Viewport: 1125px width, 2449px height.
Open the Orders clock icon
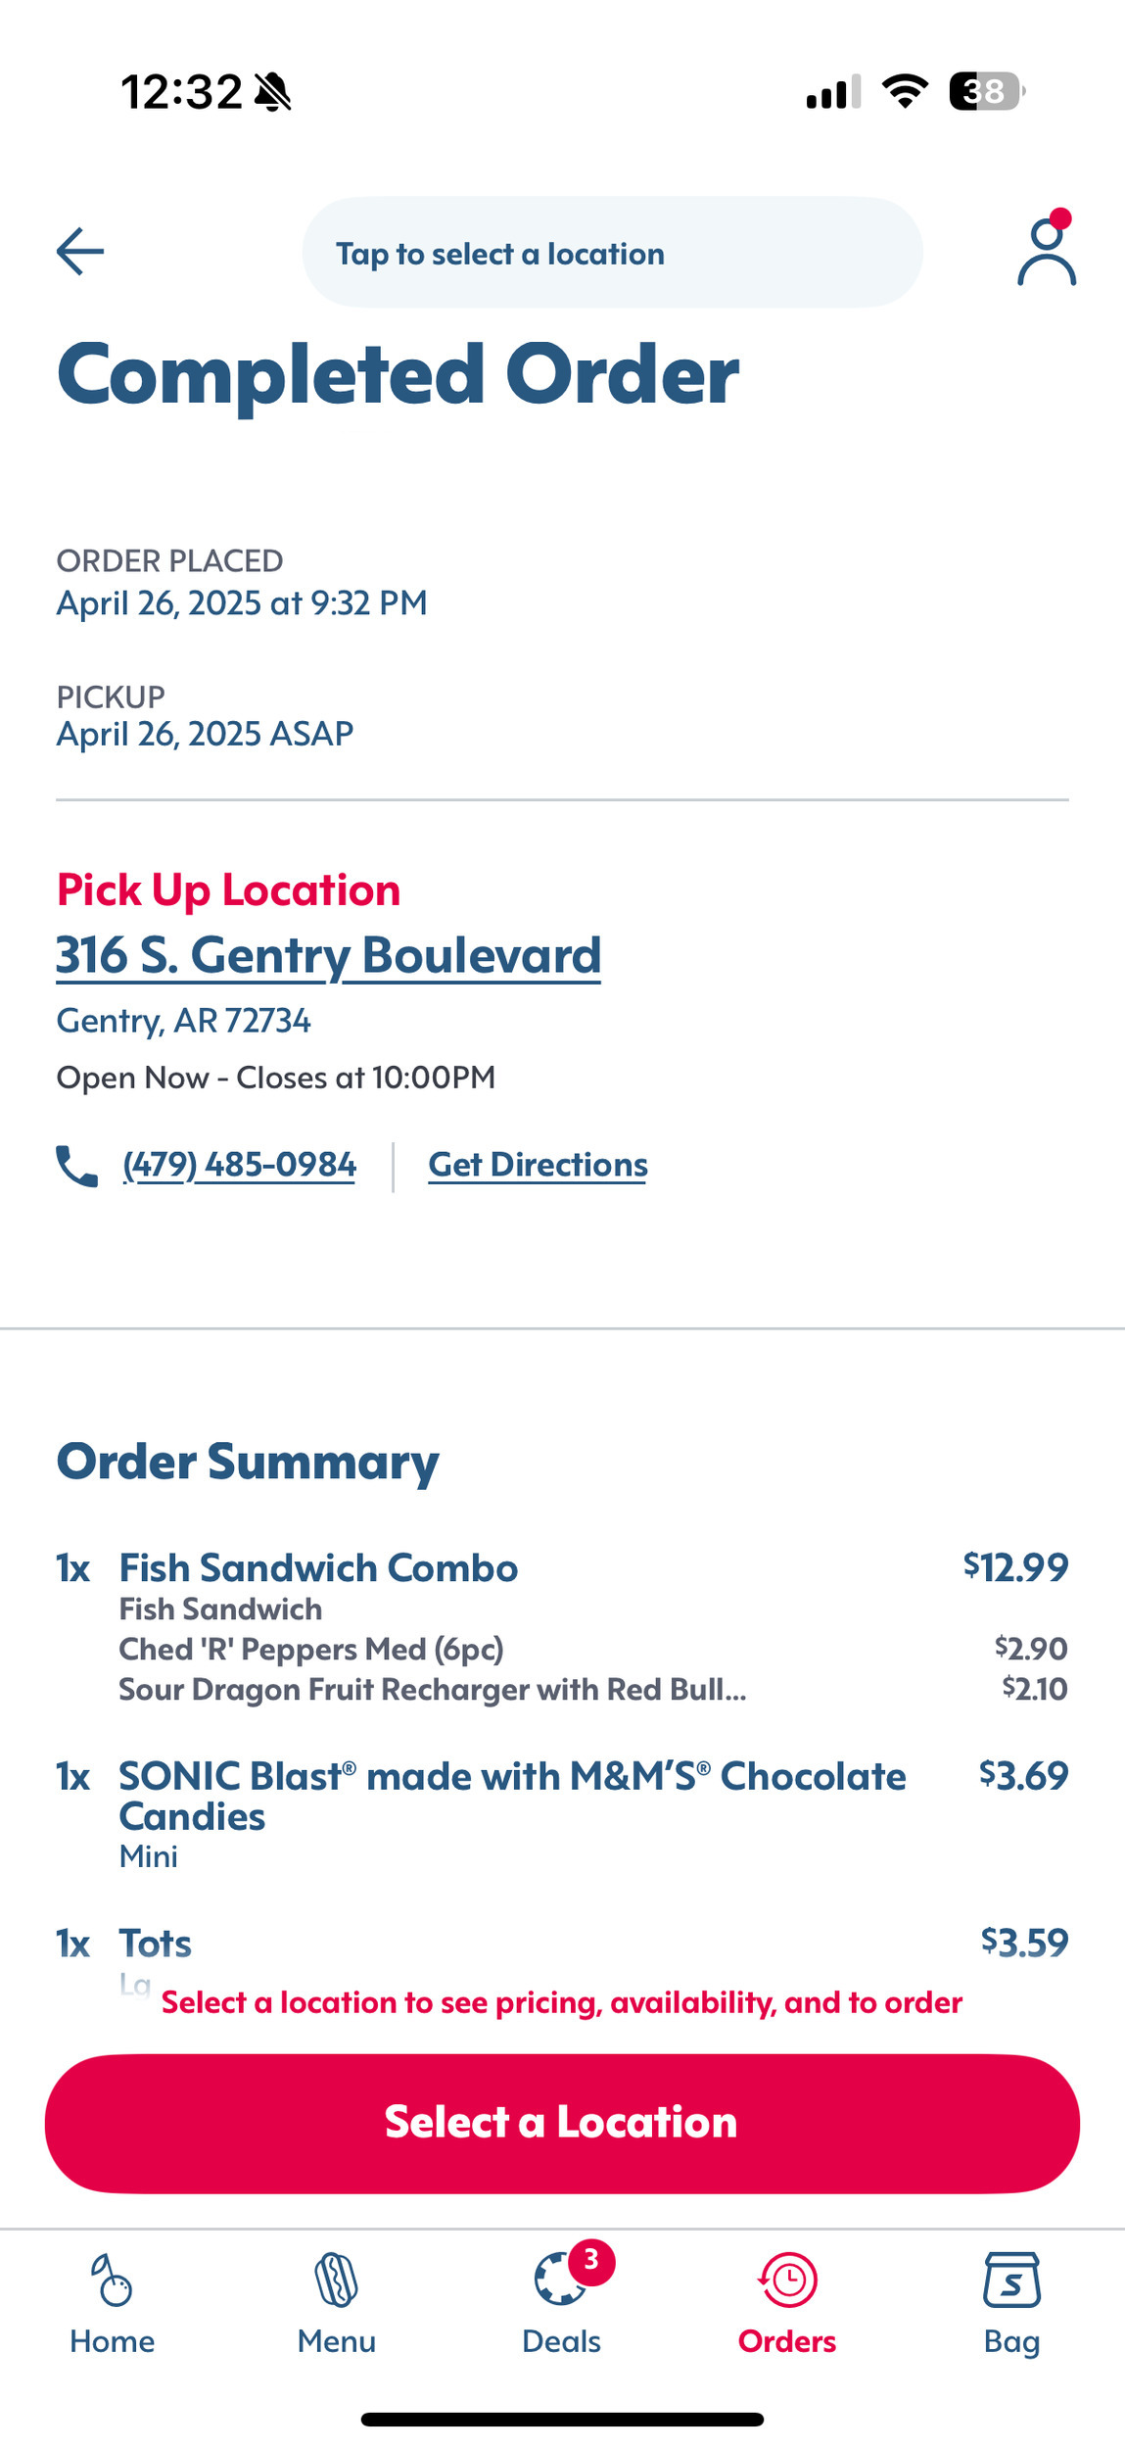(x=787, y=2279)
